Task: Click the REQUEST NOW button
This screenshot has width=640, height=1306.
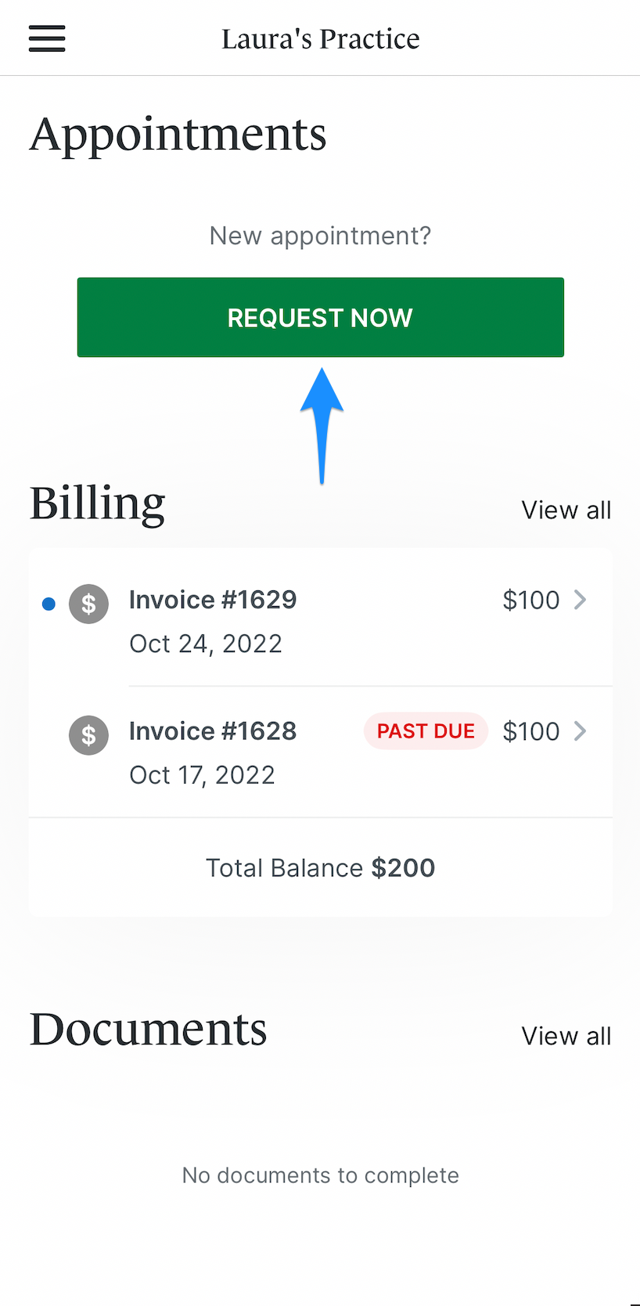Action: [x=320, y=317]
